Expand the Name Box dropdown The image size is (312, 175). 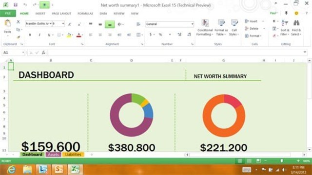pos(23,52)
